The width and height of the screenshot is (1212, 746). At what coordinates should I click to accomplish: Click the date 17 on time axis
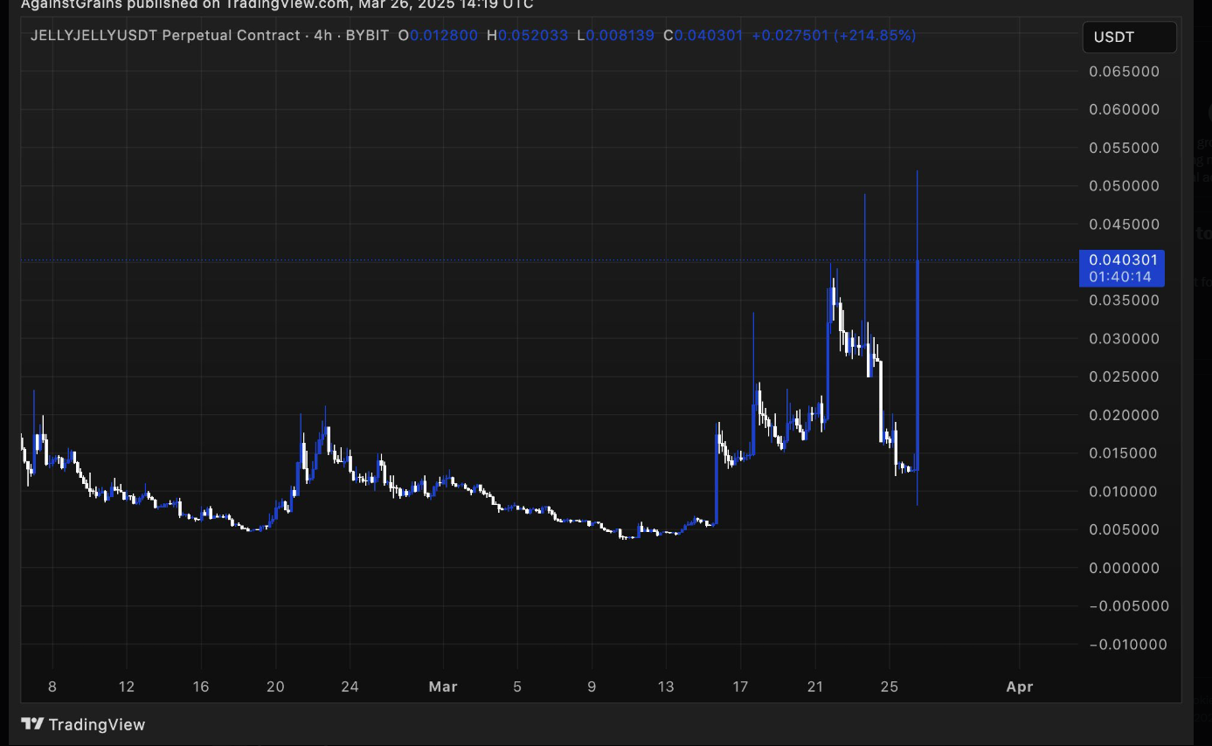click(740, 687)
